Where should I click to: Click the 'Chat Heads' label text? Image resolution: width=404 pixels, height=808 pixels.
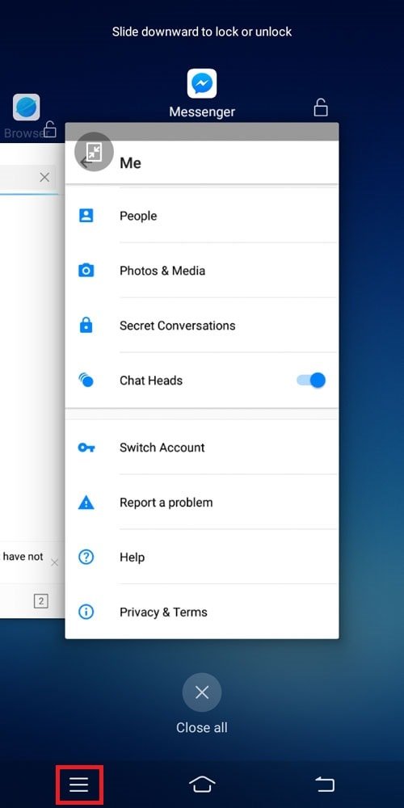click(x=151, y=381)
